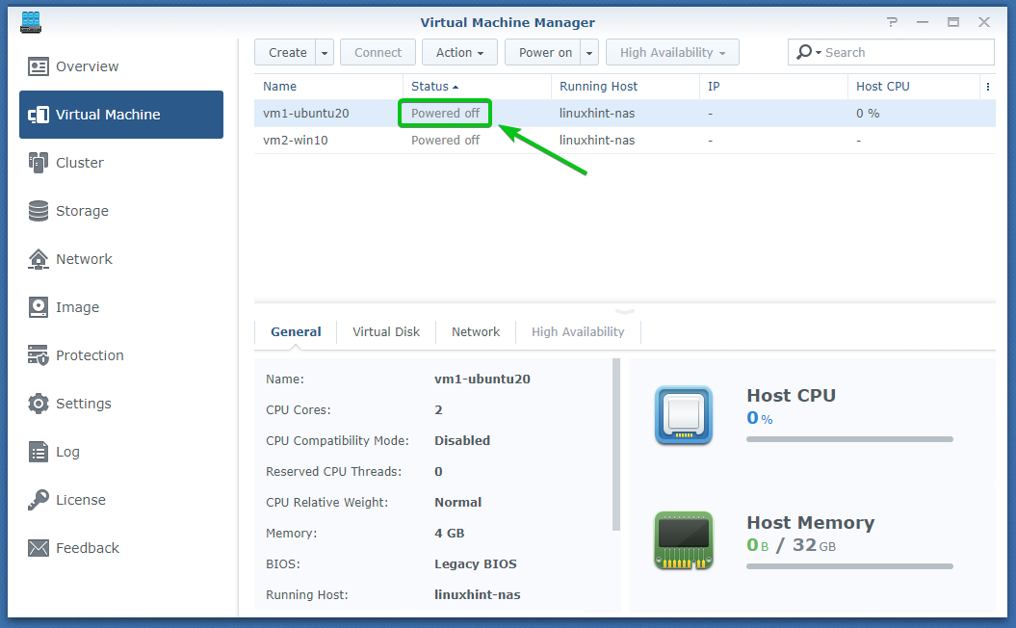Open the Log sidebar icon
The height and width of the screenshot is (628, 1016).
tap(39, 452)
